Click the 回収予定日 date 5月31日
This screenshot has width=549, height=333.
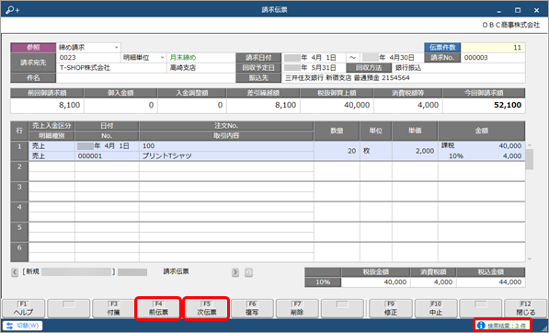click(x=323, y=67)
